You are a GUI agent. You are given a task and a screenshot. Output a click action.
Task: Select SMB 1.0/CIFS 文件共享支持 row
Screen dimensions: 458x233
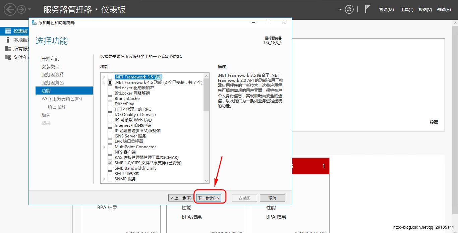[x=148, y=163]
